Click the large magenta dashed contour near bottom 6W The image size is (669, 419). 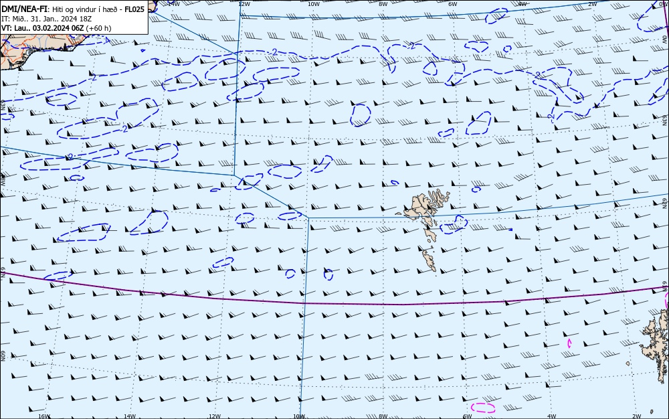pyautogui.click(x=484, y=408)
